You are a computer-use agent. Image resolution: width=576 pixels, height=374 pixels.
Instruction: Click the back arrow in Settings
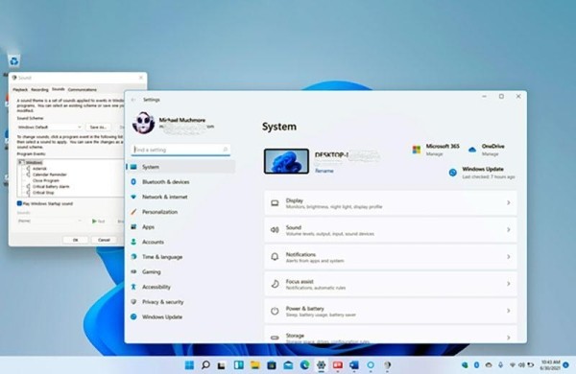point(133,100)
